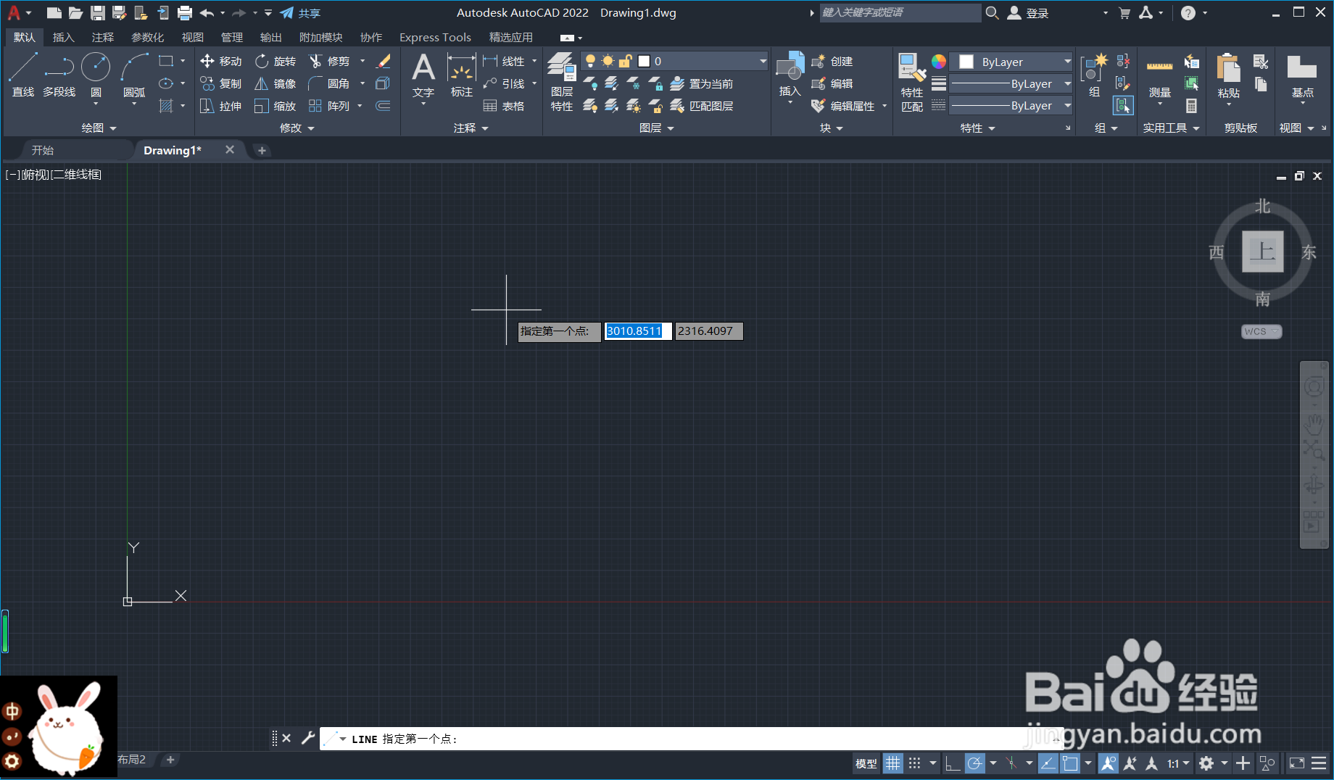Click the search keyword input field
Screen dimensions: 1334x780
point(900,13)
